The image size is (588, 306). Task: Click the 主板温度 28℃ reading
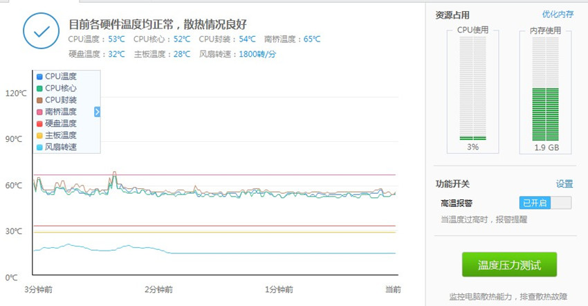[x=162, y=54]
